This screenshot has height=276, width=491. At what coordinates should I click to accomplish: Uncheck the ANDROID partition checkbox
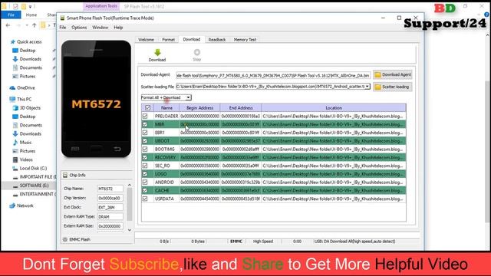tap(145, 182)
